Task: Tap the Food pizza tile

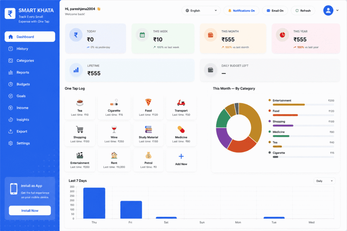Action: (x=148, y=108)
